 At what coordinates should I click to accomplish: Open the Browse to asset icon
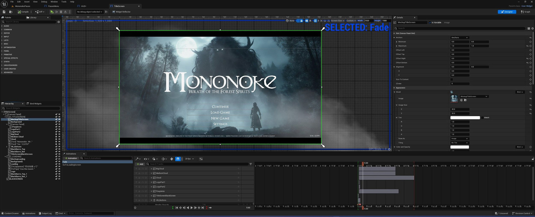click(11, 12)
